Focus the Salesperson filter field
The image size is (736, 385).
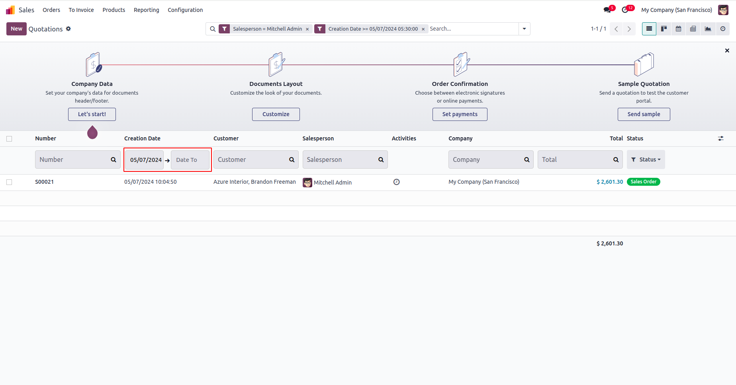pyautogui.click(x=345, y=159)
